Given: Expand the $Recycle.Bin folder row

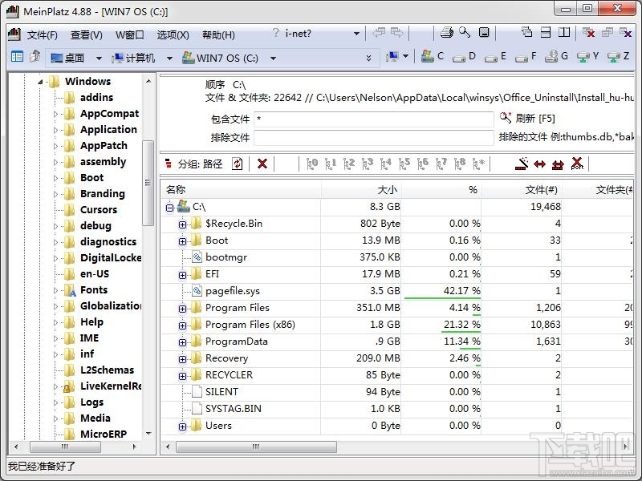Looking at the screenshot, I should click(x=183, y=224).
